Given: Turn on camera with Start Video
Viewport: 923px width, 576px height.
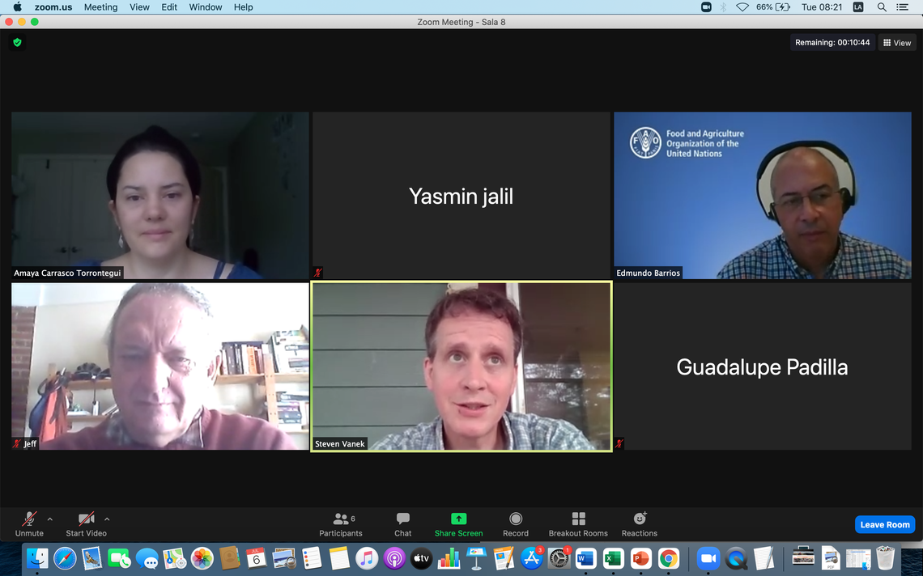Looking at the screenshot, I should pyautogui.click(x=86, y=519).
